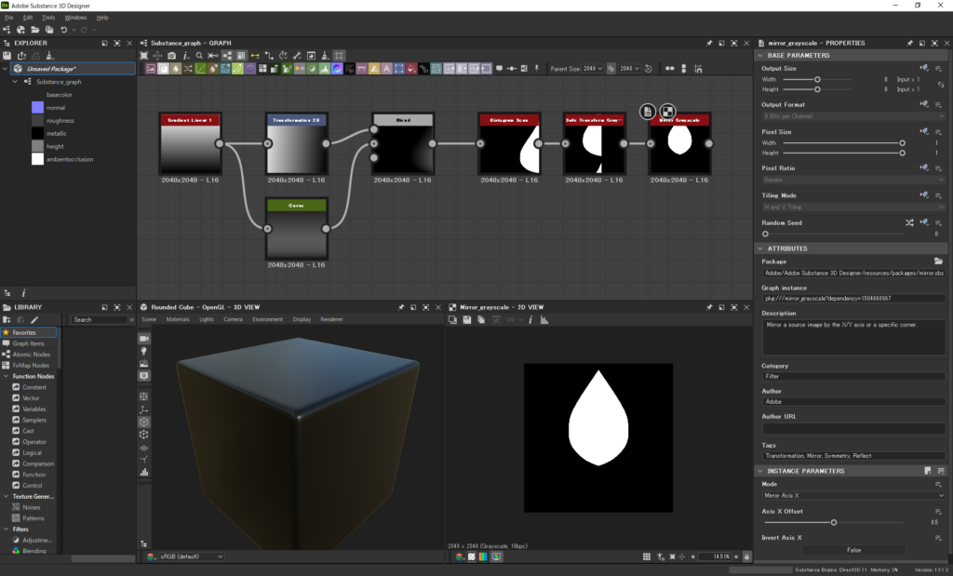953x576 pixels.
Task: Click the wrench icon in graph toolbar
Action: (297, 56)
